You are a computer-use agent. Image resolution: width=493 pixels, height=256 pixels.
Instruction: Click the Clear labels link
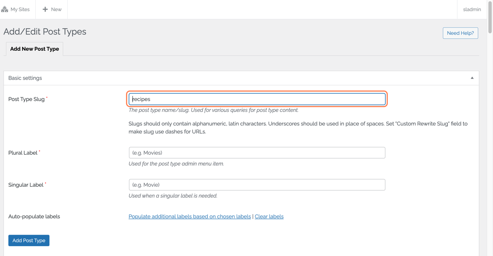click(x=269, y=216)
